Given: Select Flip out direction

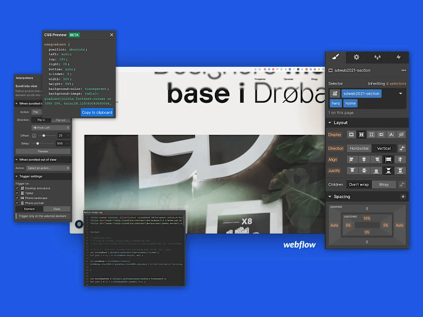Looking at the screenshot, I should pyautogui.click(x=61, y=120).
